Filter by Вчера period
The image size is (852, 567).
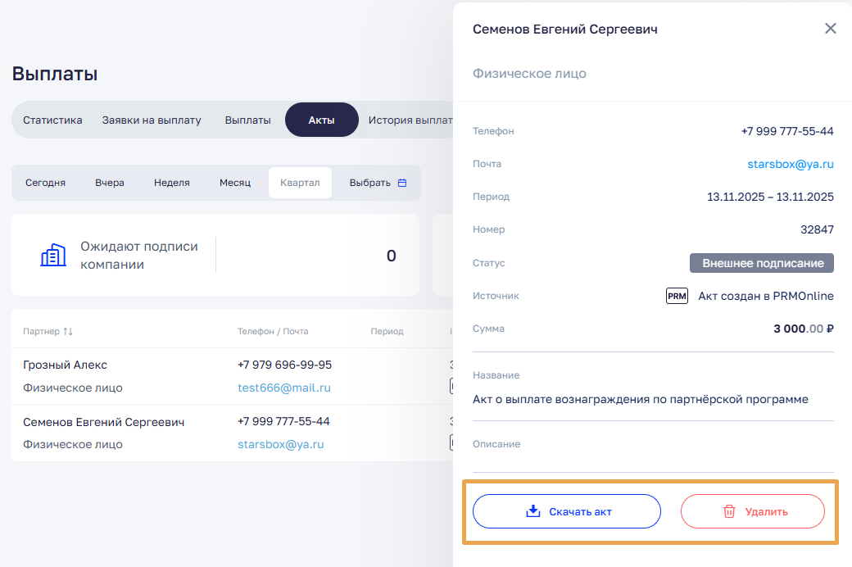point(110,183)
